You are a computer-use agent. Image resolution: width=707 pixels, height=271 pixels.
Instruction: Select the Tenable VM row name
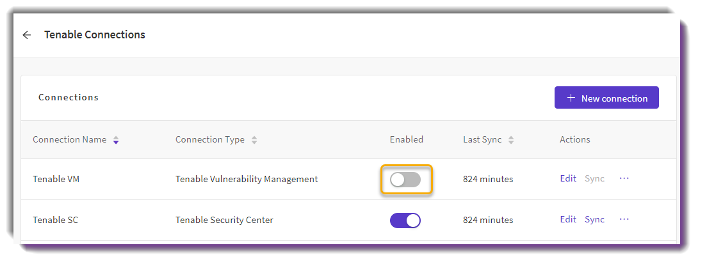point(56,179)
